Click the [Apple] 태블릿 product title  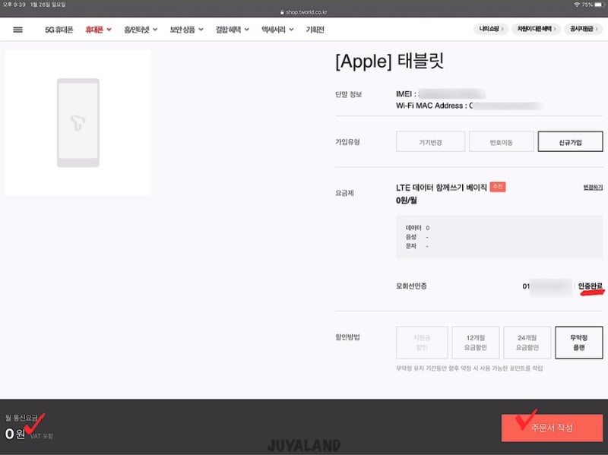coord(389,62)
